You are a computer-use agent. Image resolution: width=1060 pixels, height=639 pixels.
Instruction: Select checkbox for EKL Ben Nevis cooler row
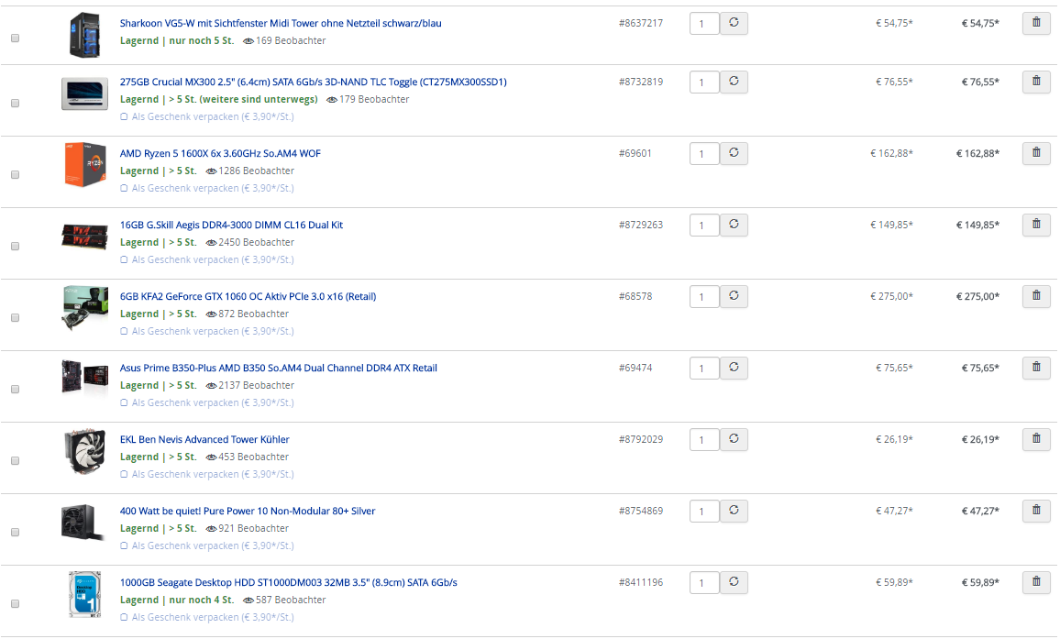tap(15, 461)
